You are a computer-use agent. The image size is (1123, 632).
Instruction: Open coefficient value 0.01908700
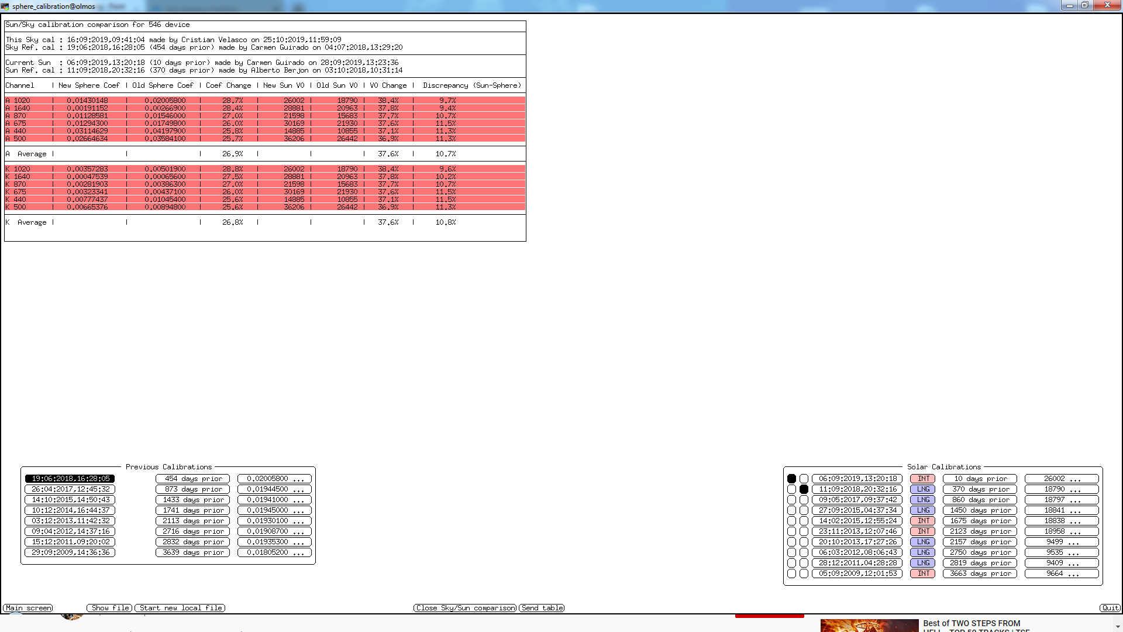[274, 531]
